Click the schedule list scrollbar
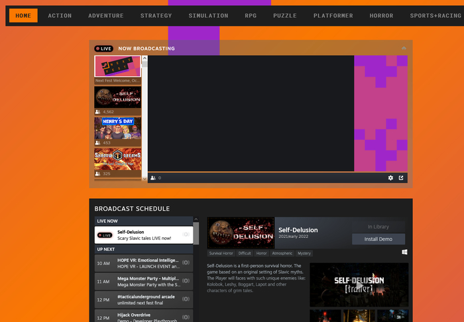 click(x=196, y=233)
